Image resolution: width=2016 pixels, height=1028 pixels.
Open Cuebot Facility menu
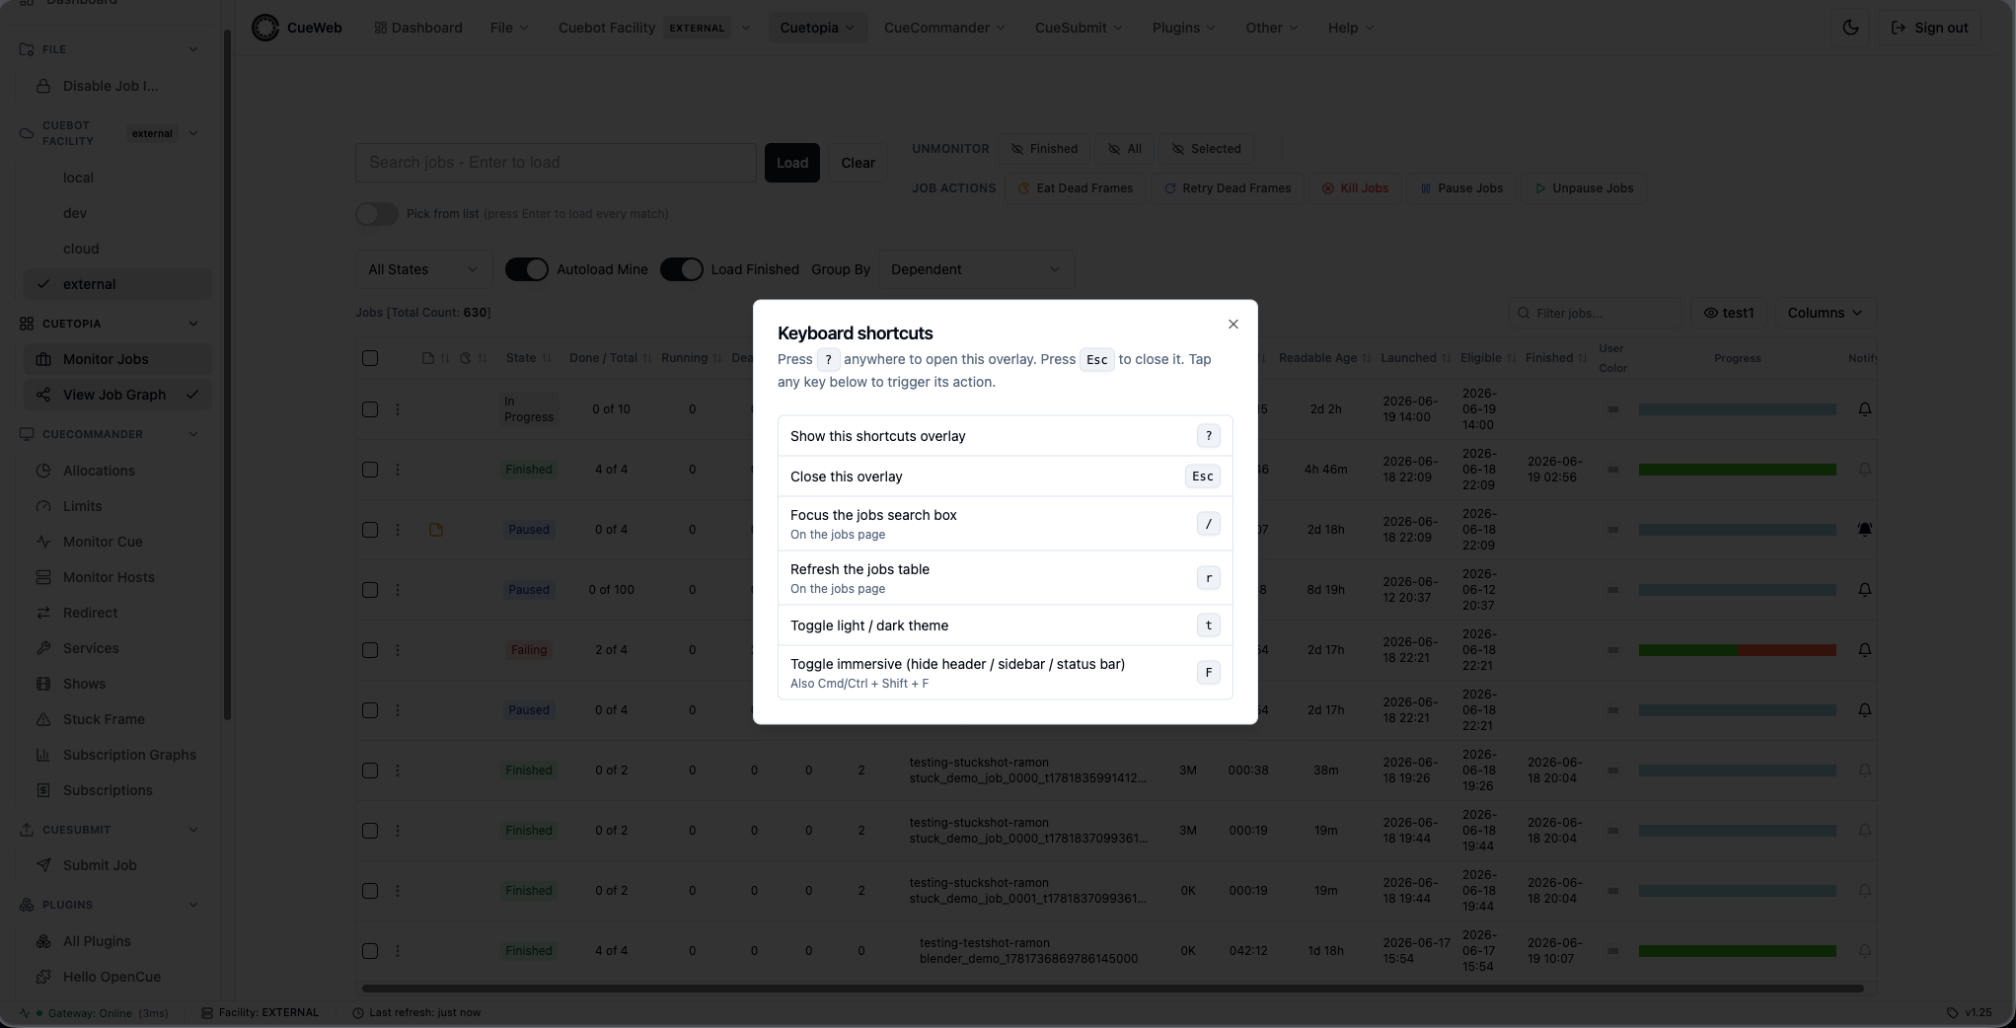click(655, 28)
